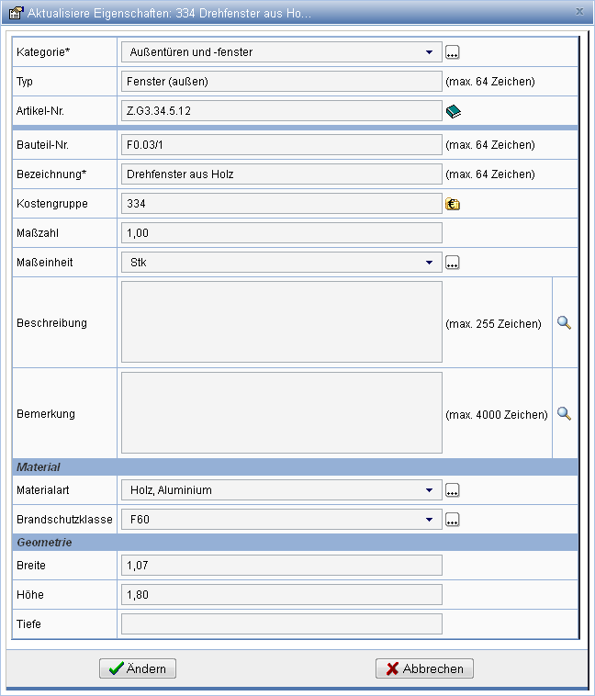Screen dimensions: 595x696
Task: Open the Brandschutzklasse F60 dropdown
Action: point(429,520)
